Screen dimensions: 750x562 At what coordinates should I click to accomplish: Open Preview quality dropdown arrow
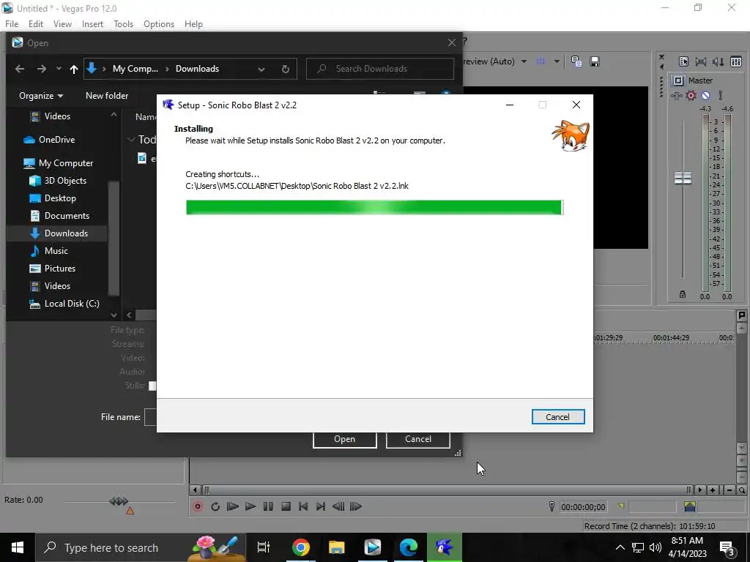(x=524, y=61)
